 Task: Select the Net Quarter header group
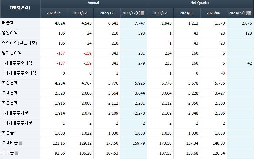[200, 3]
